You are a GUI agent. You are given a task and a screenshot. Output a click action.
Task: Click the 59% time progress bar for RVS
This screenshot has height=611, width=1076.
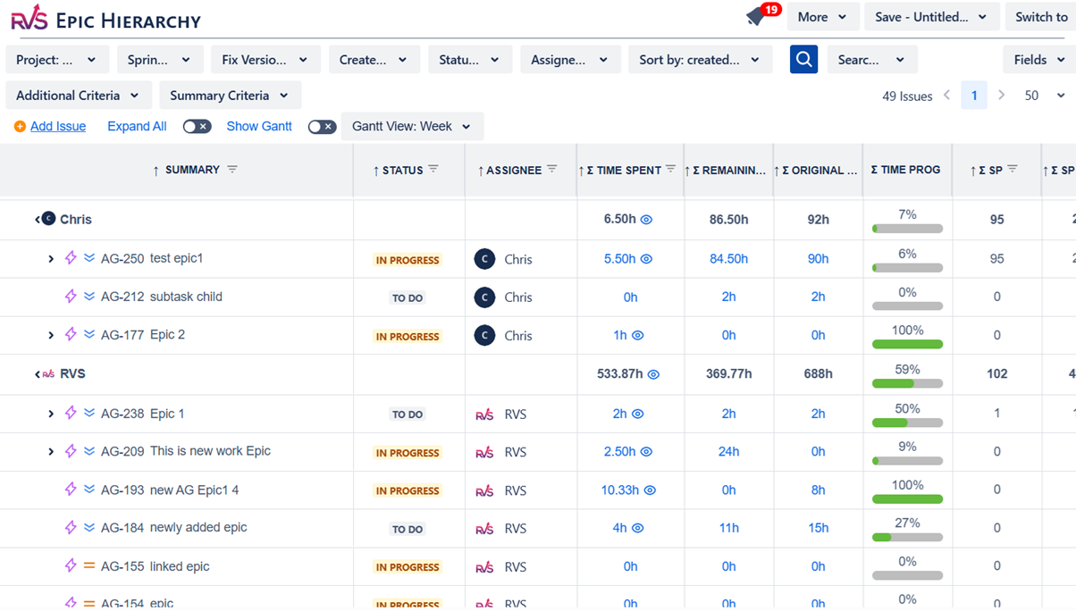pos(907,383)
